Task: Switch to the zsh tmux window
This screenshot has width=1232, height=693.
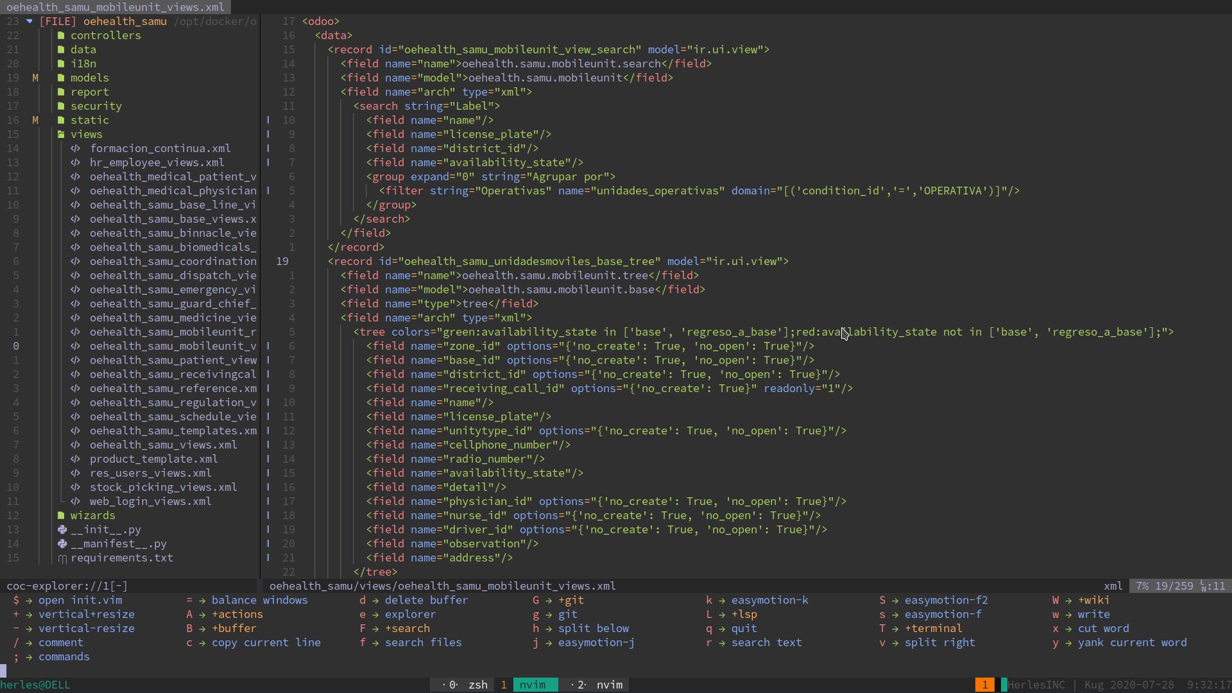Action: coord(477,685)
